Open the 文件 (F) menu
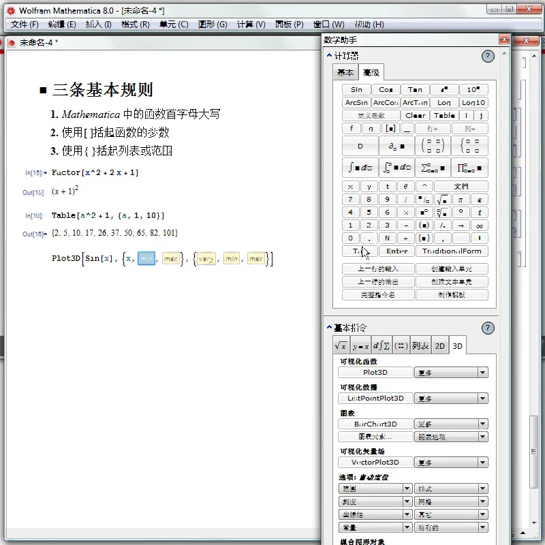 (25, 25)
